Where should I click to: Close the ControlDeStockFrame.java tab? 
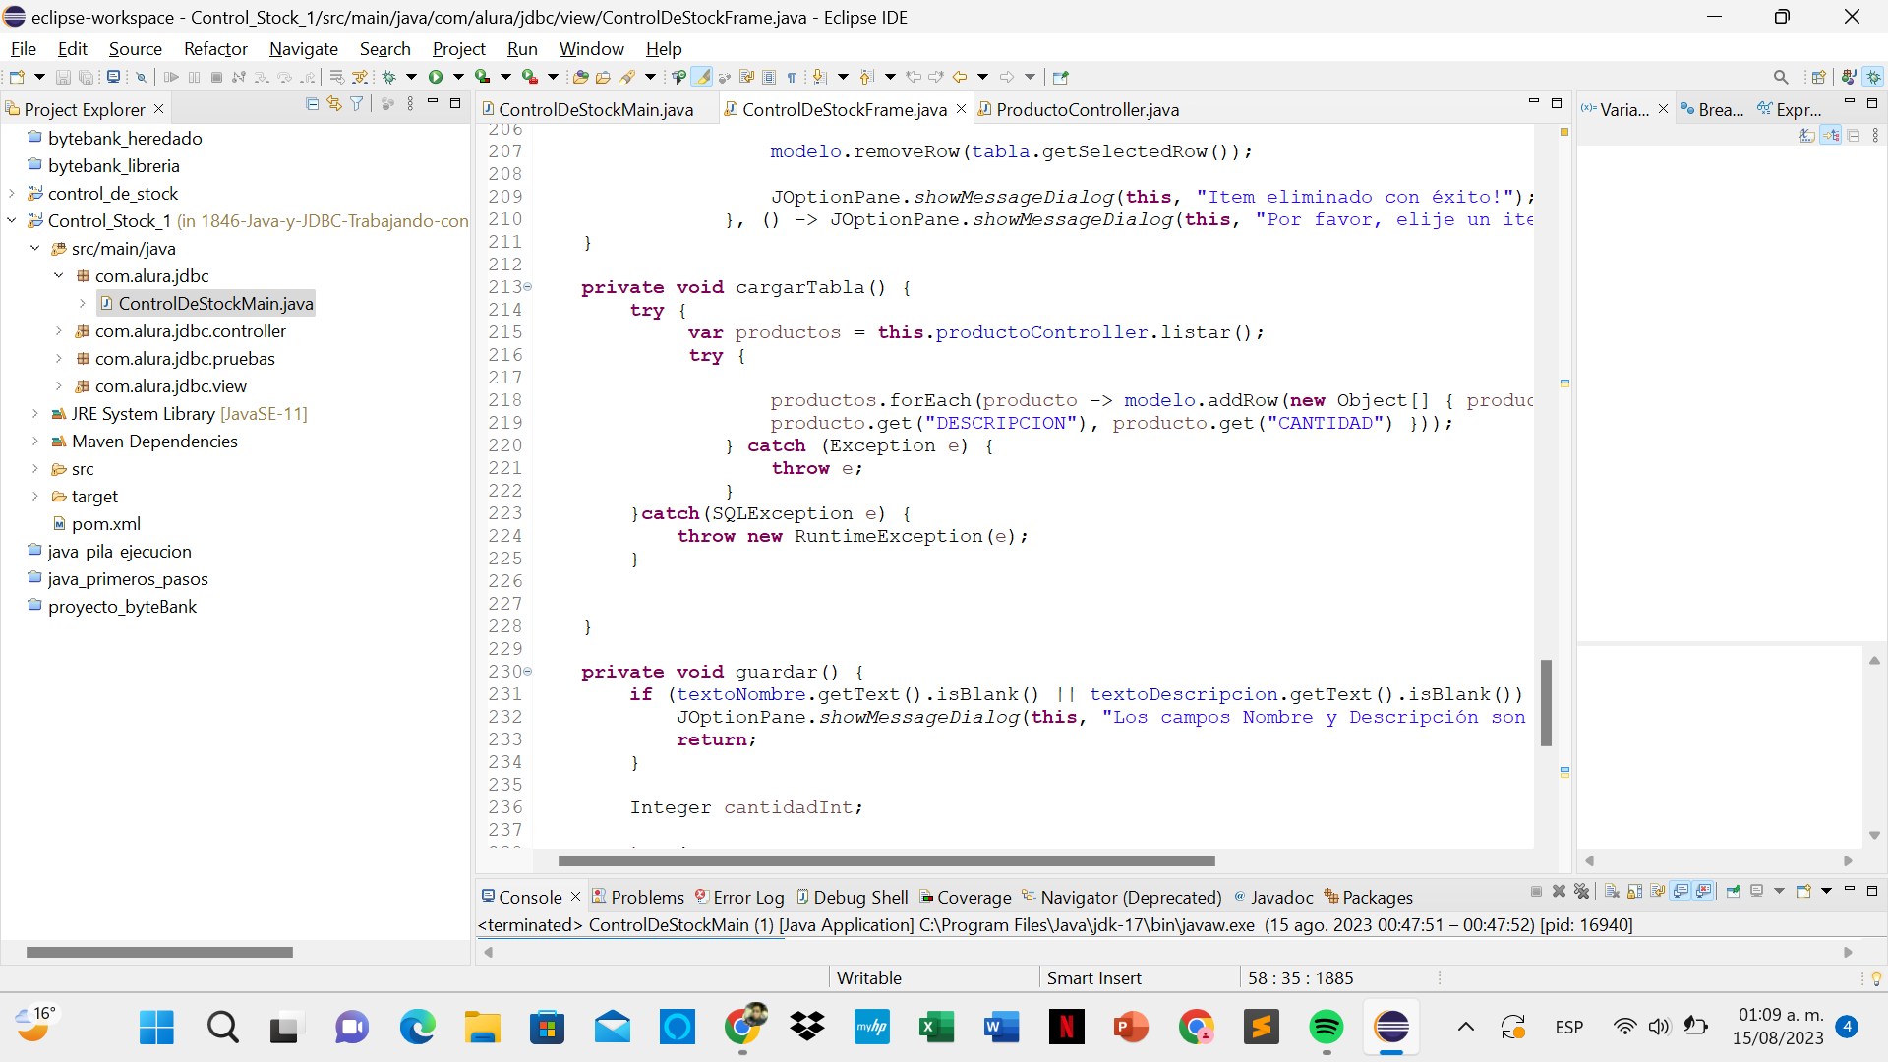coord(961,109)
